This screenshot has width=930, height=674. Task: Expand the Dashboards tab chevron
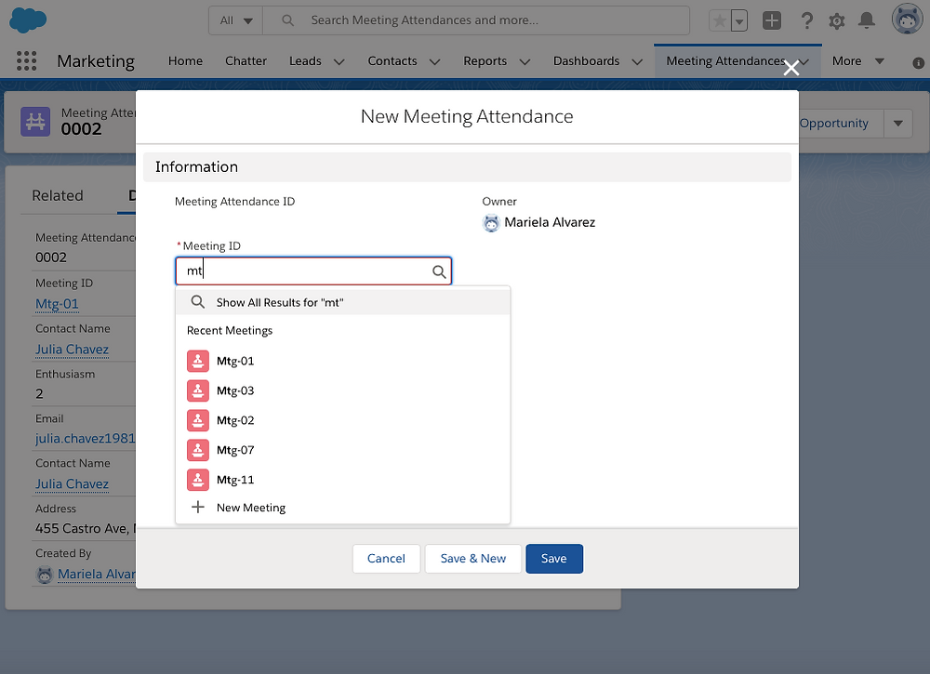638,61
